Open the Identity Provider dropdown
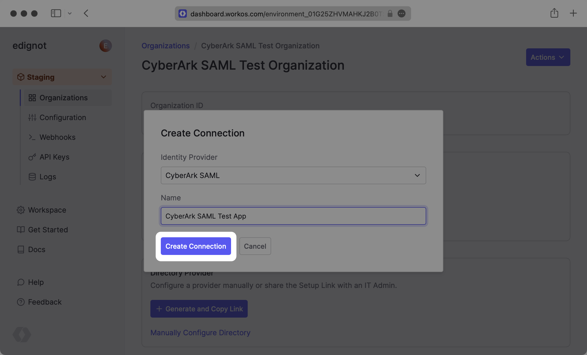The height and width of the screenshot is (355, 587). click(293, 175)
